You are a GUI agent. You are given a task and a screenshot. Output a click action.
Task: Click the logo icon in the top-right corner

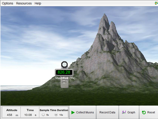[x=156, y=3]
